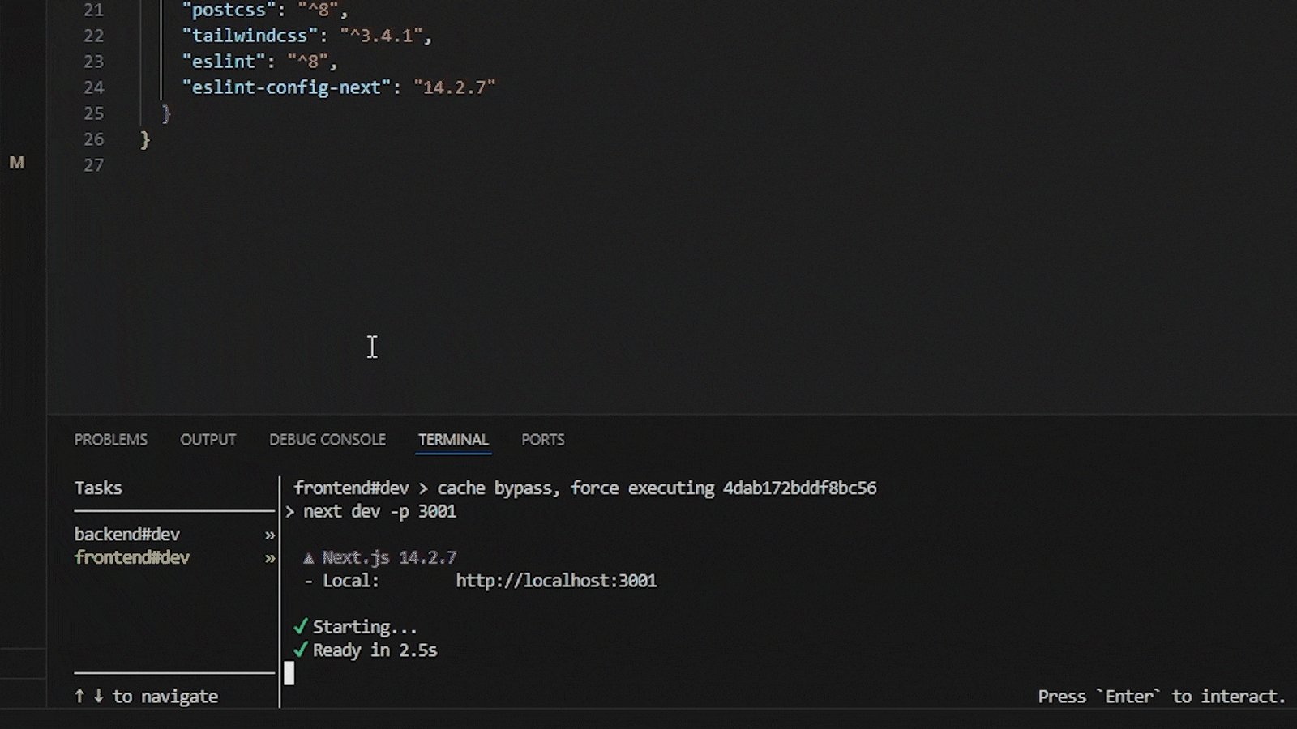
Task: Click the green checkmark beside "Starting..."
Action: (301, 627)
